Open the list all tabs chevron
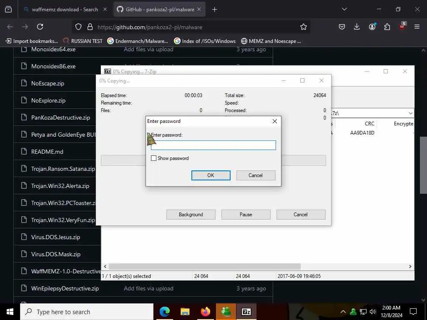This screenshot has height=320, width=427. point(344,9)
